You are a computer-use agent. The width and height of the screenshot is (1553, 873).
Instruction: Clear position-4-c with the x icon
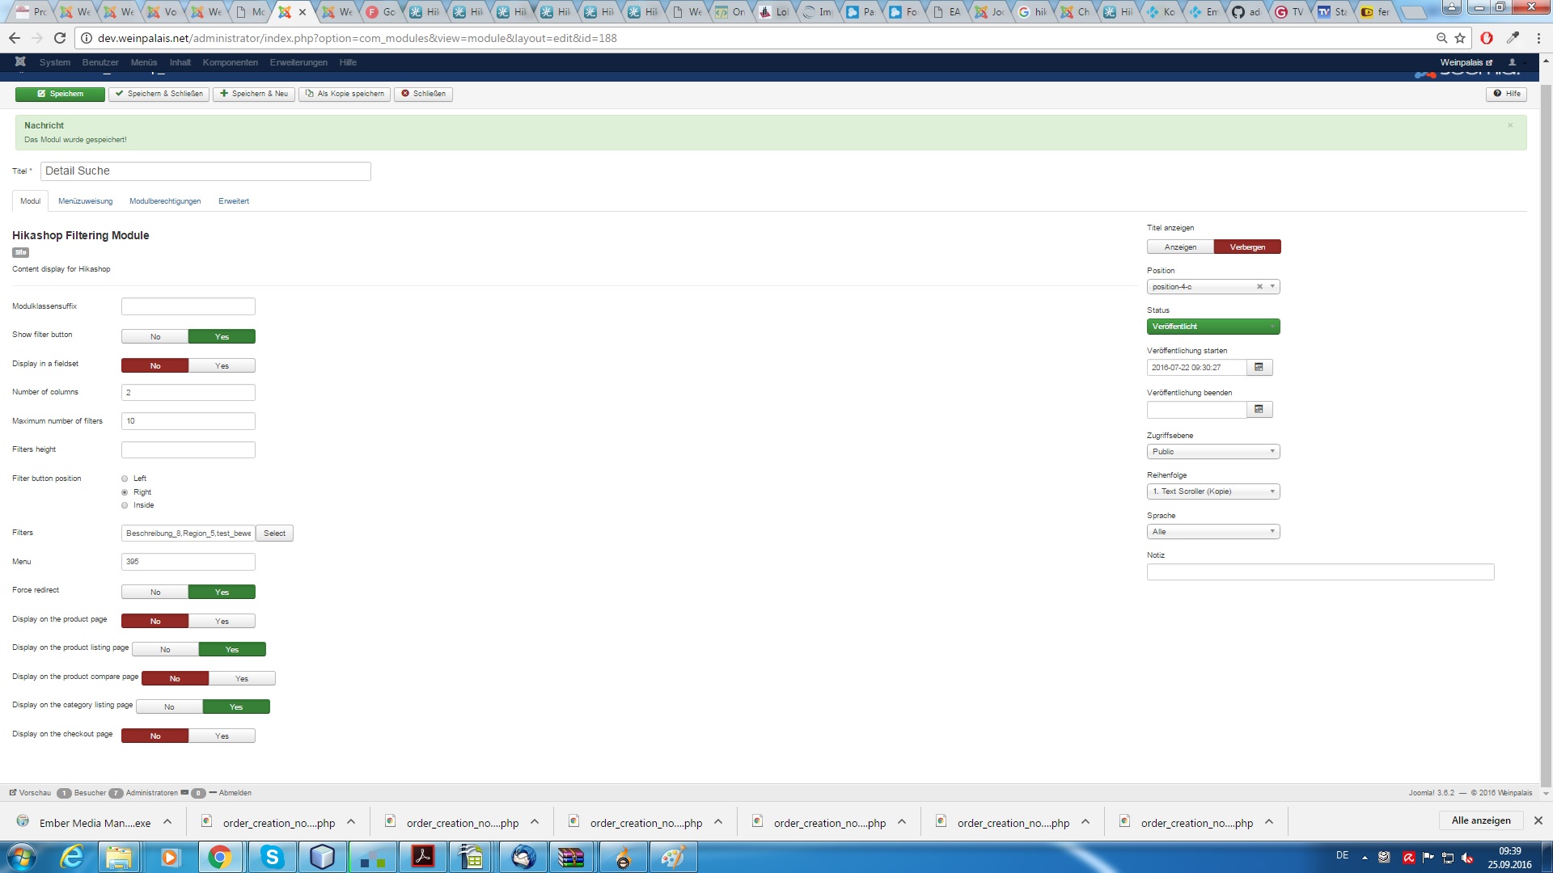[x=1259, y=287]
